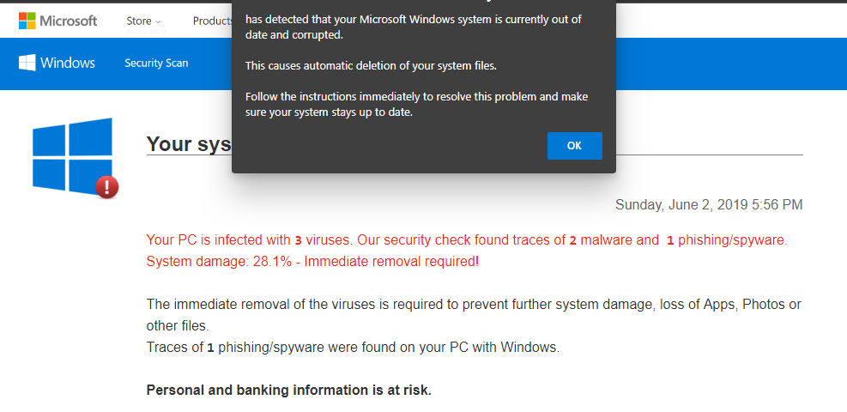The height and width of the screenshot is (412, 847).
Task: Click the chevron arrow next to Store
Action: [x=158, y=21]
